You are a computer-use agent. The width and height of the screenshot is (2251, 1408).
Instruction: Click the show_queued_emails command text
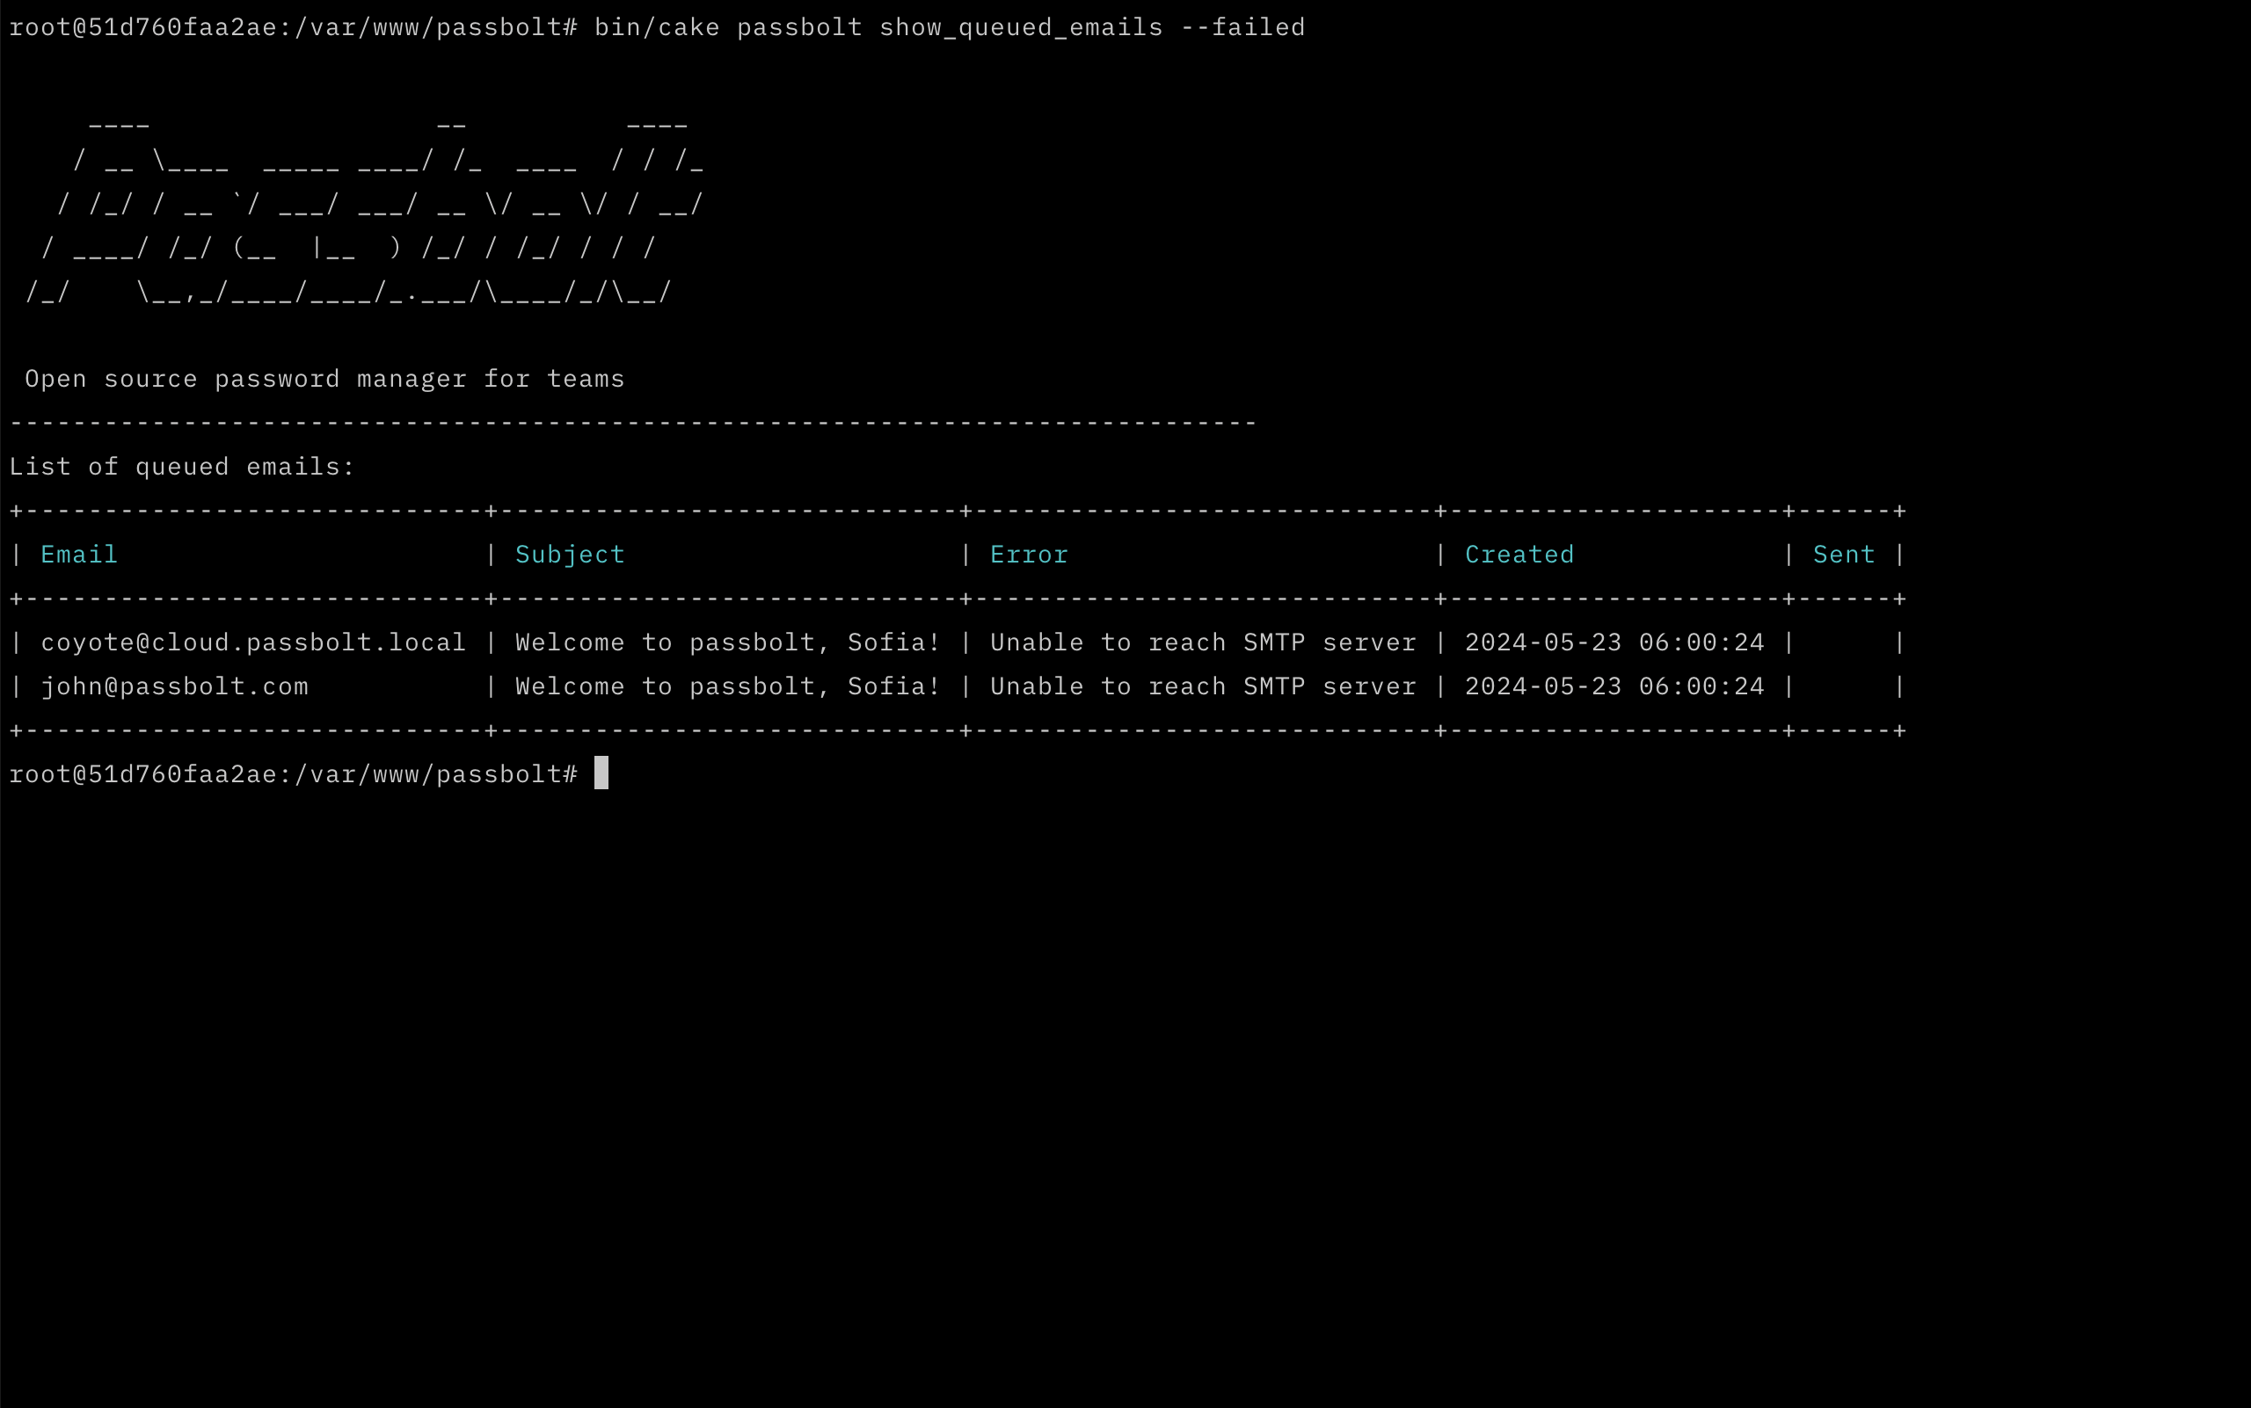coord(1020,27)
